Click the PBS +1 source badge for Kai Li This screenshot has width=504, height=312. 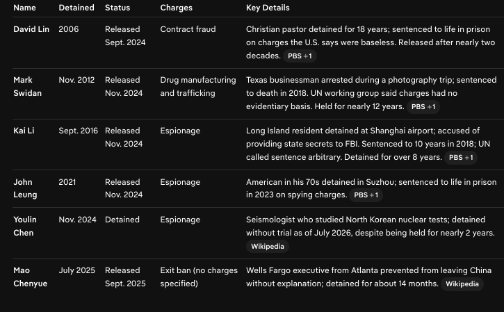click(x=461, y=158)
